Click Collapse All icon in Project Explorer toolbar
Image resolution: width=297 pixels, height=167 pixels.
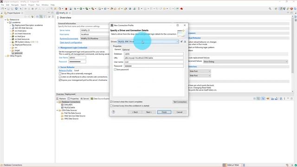[x=37, y=17]
